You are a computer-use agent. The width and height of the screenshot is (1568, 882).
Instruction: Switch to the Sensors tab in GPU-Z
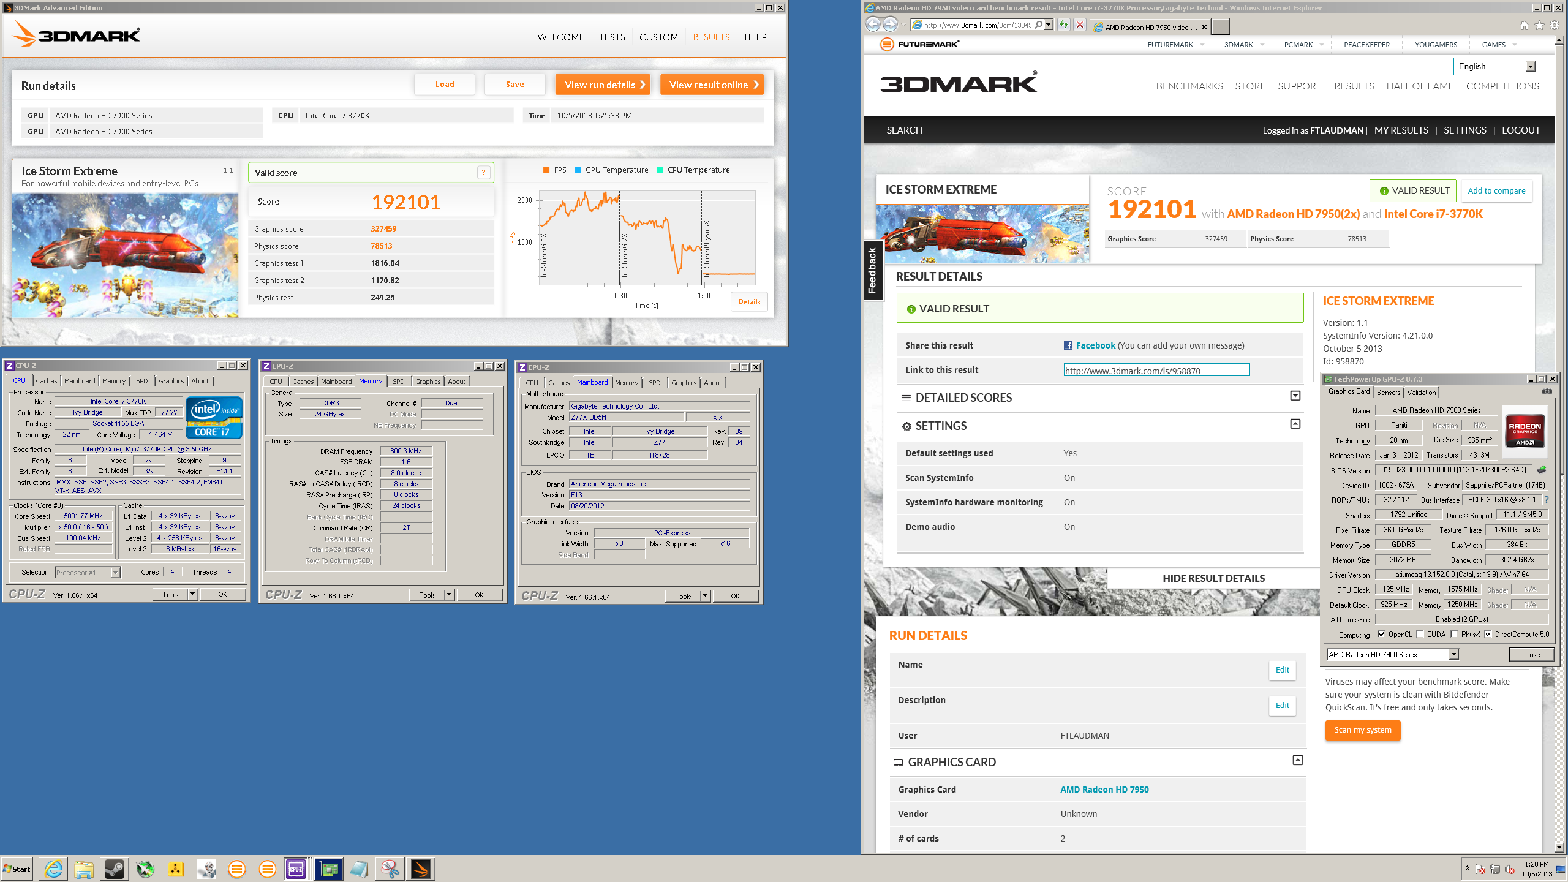tap(1389, 393)
